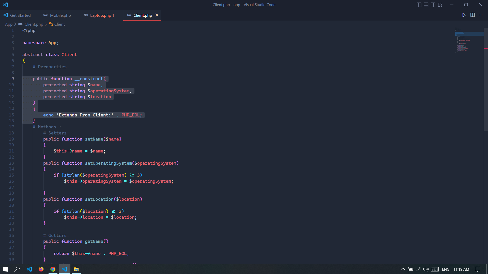Click the '# Getters:' comment
The width and height of the screenshot is (488, 274).
click(56, 235)
